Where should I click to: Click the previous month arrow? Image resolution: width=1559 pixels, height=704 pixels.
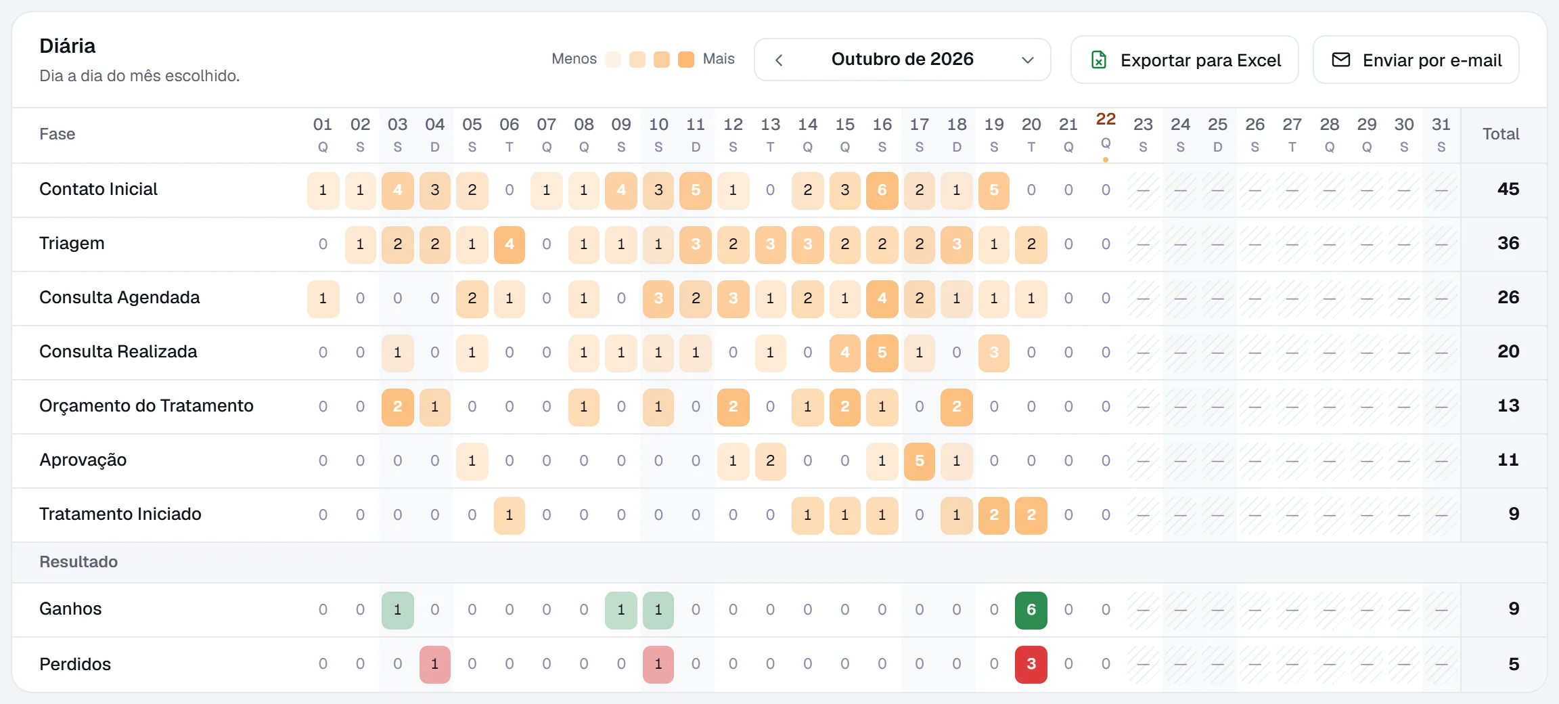[x=779, y=60]
